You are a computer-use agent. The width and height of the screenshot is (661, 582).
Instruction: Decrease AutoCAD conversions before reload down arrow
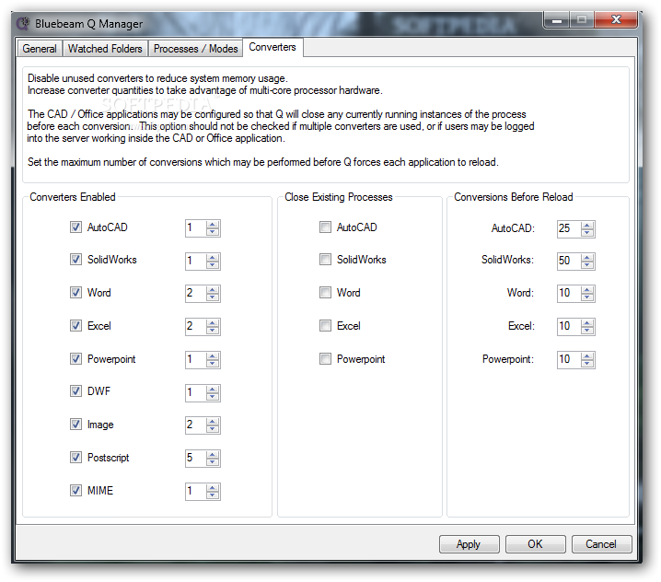pos(586,233)
